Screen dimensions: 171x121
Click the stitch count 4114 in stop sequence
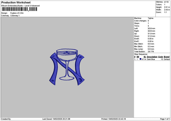[x=144, y=59]
